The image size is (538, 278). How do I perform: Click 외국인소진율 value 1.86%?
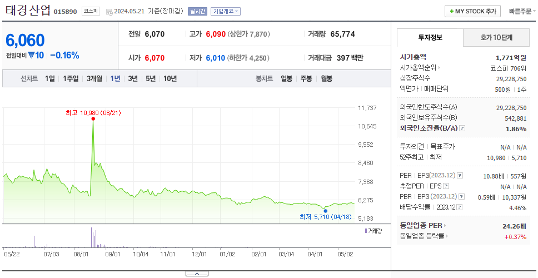516,129
